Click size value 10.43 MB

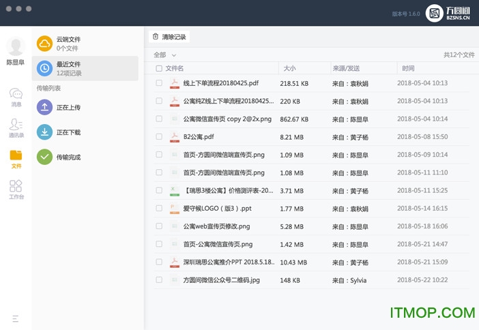click(293, 262)
